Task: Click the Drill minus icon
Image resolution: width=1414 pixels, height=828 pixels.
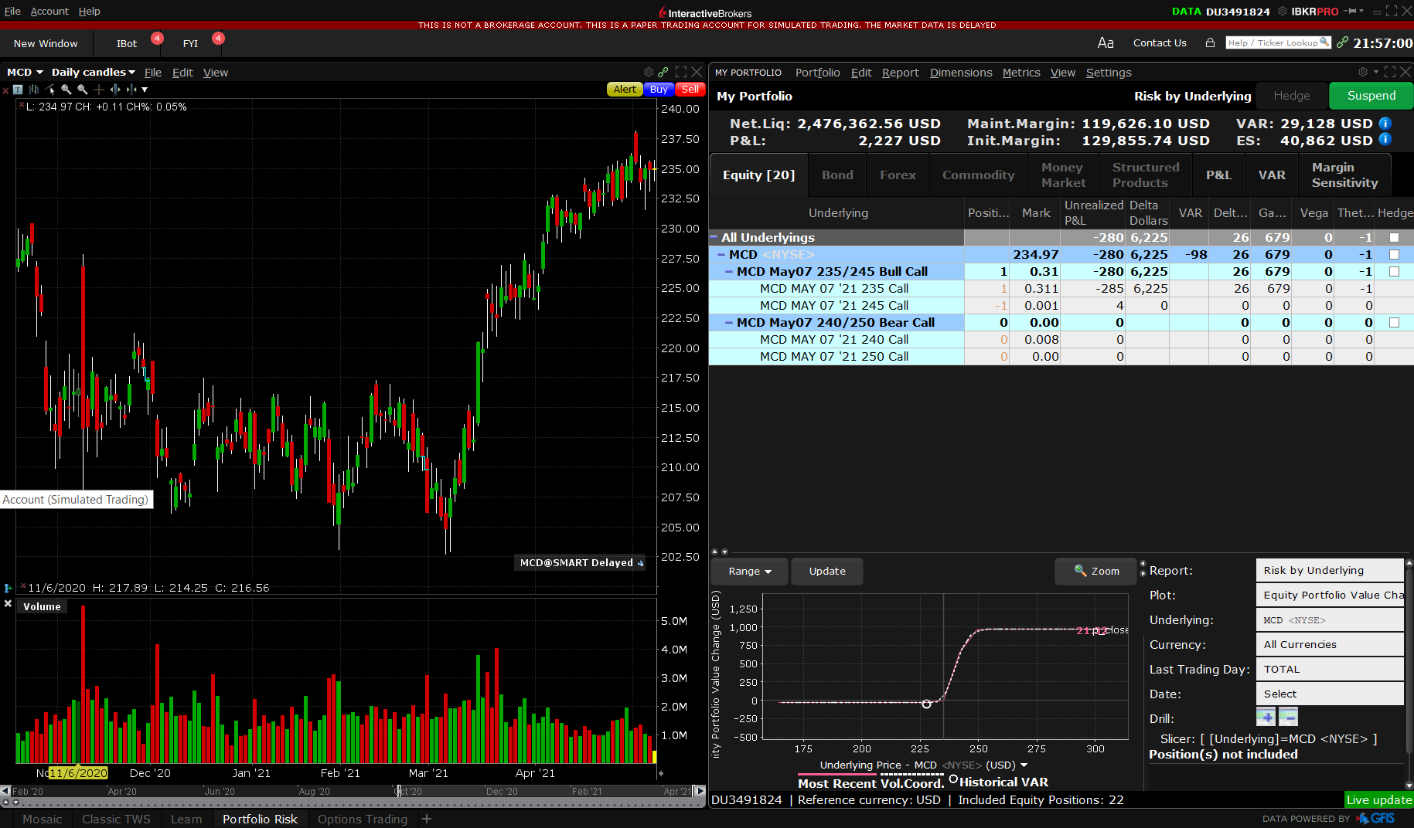Action: [x=1288, y=718]
